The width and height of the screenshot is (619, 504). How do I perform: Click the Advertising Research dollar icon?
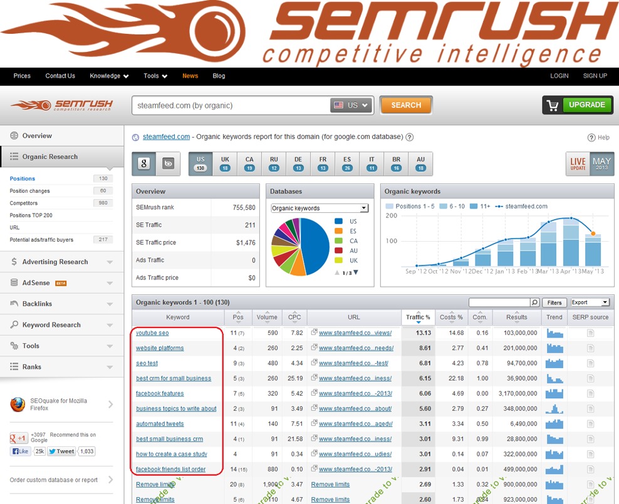point(14,262)
